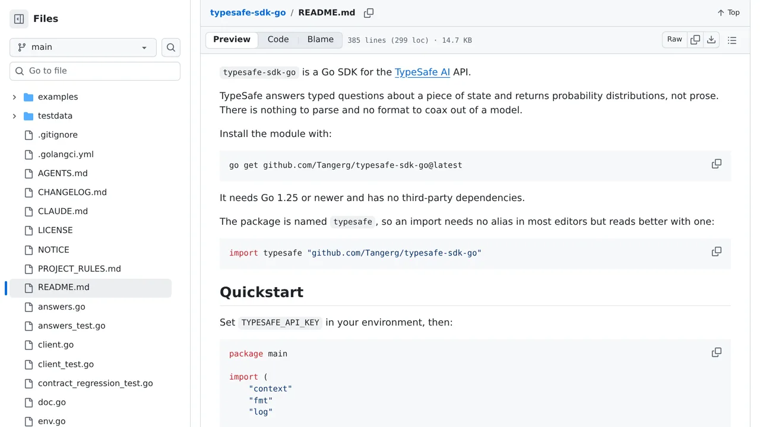Open the testdata folder
Image resolution: width=760 pixels, height=427 pixels.
tap(55, 116)
